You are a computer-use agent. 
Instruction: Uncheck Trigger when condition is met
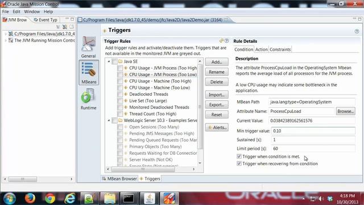tap(239, 157)
